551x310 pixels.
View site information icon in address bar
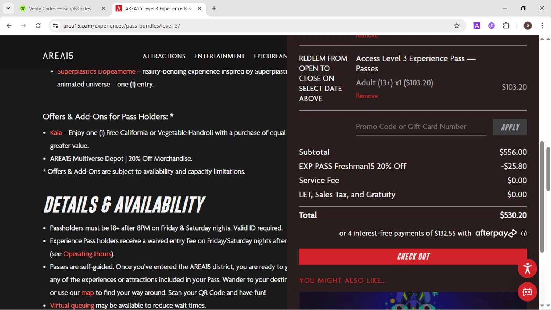point(55,26)
